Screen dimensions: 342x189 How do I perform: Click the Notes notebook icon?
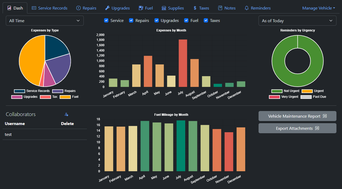point(220,8)
